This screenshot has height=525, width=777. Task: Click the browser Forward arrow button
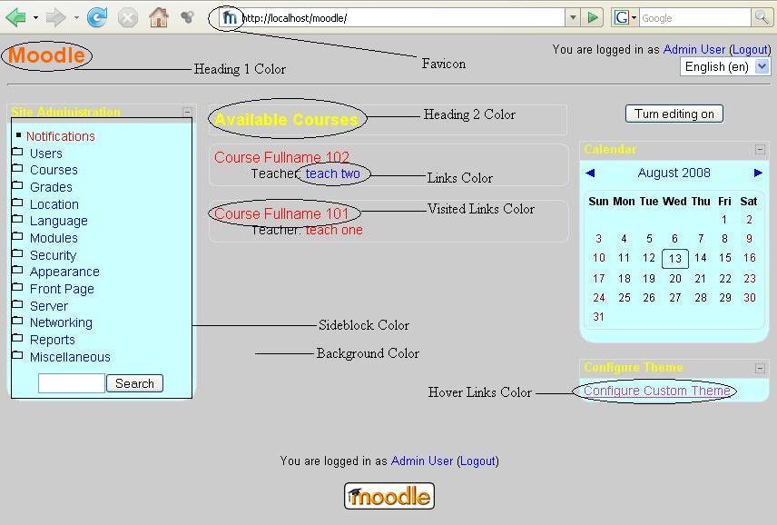tap(55, 17)
